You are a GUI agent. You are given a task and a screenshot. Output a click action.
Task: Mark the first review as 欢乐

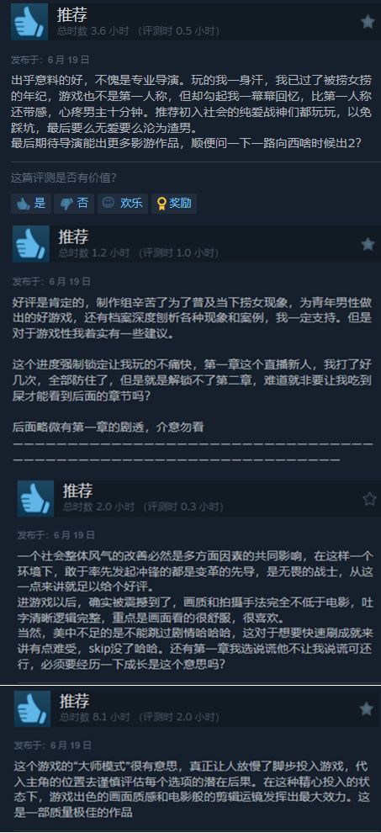tap(122, 203)
